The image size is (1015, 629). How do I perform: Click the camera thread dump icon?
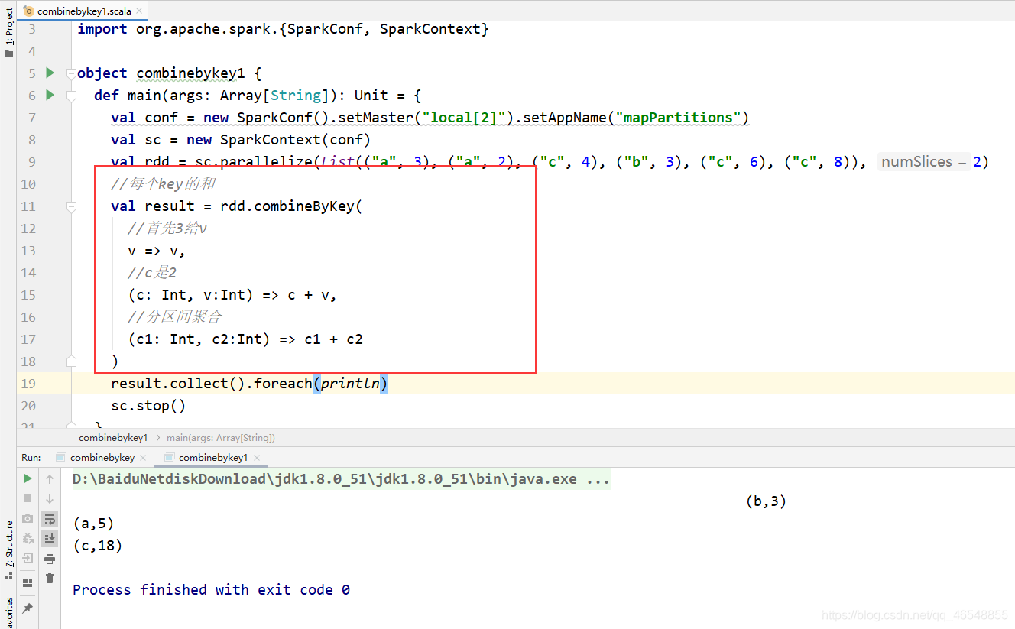click(x=28, y=518)
